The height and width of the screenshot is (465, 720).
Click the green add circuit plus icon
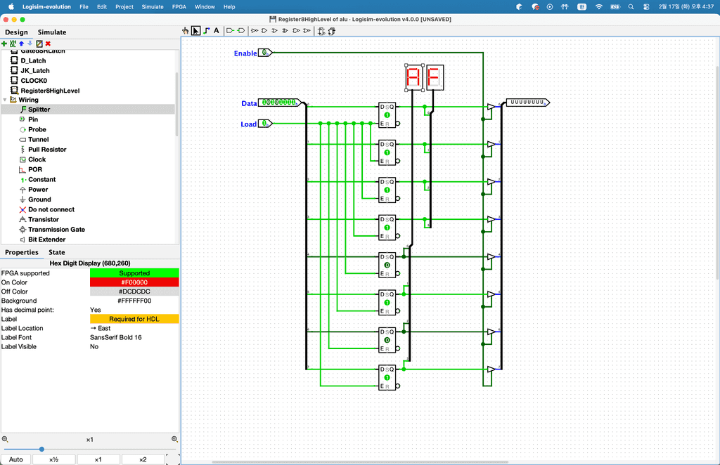[x=4, y=44]
